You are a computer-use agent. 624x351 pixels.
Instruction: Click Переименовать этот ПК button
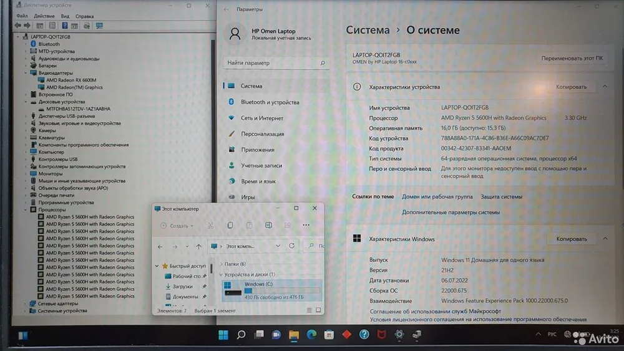coord(572,58)
